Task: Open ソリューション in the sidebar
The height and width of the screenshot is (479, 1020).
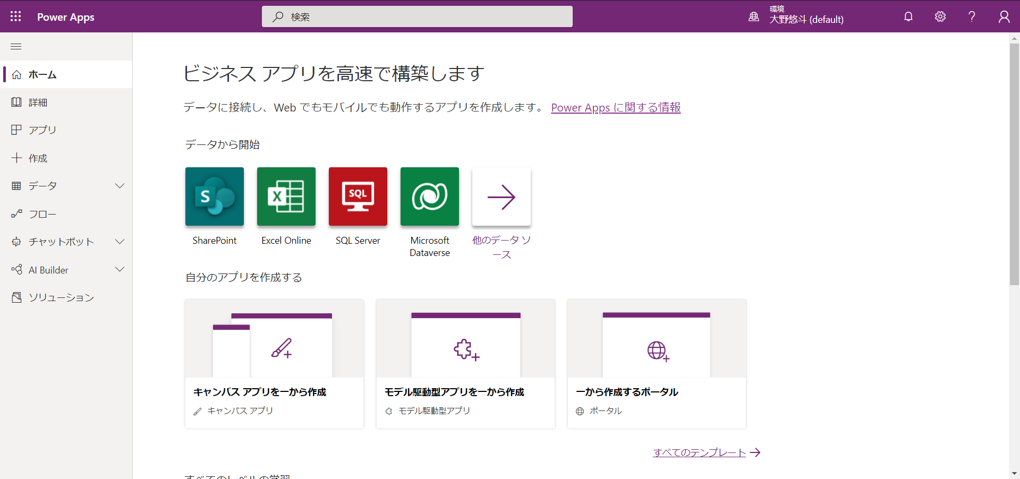Action: (66, 297)
